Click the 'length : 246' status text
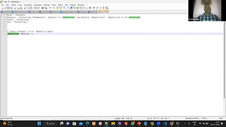Screen dimensions: 226x127 pos(120,119)
